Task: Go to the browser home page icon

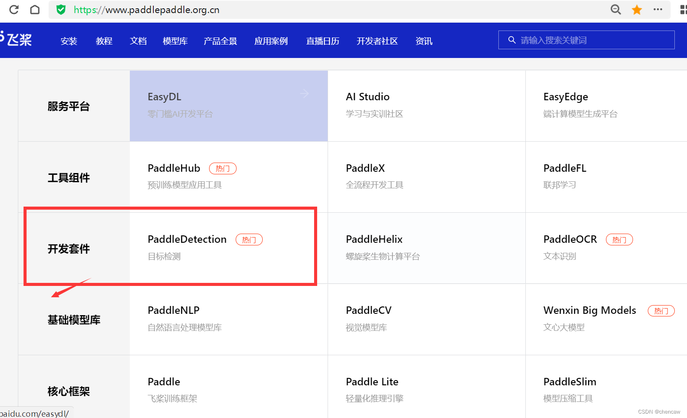Action: [x=35, y=10]
